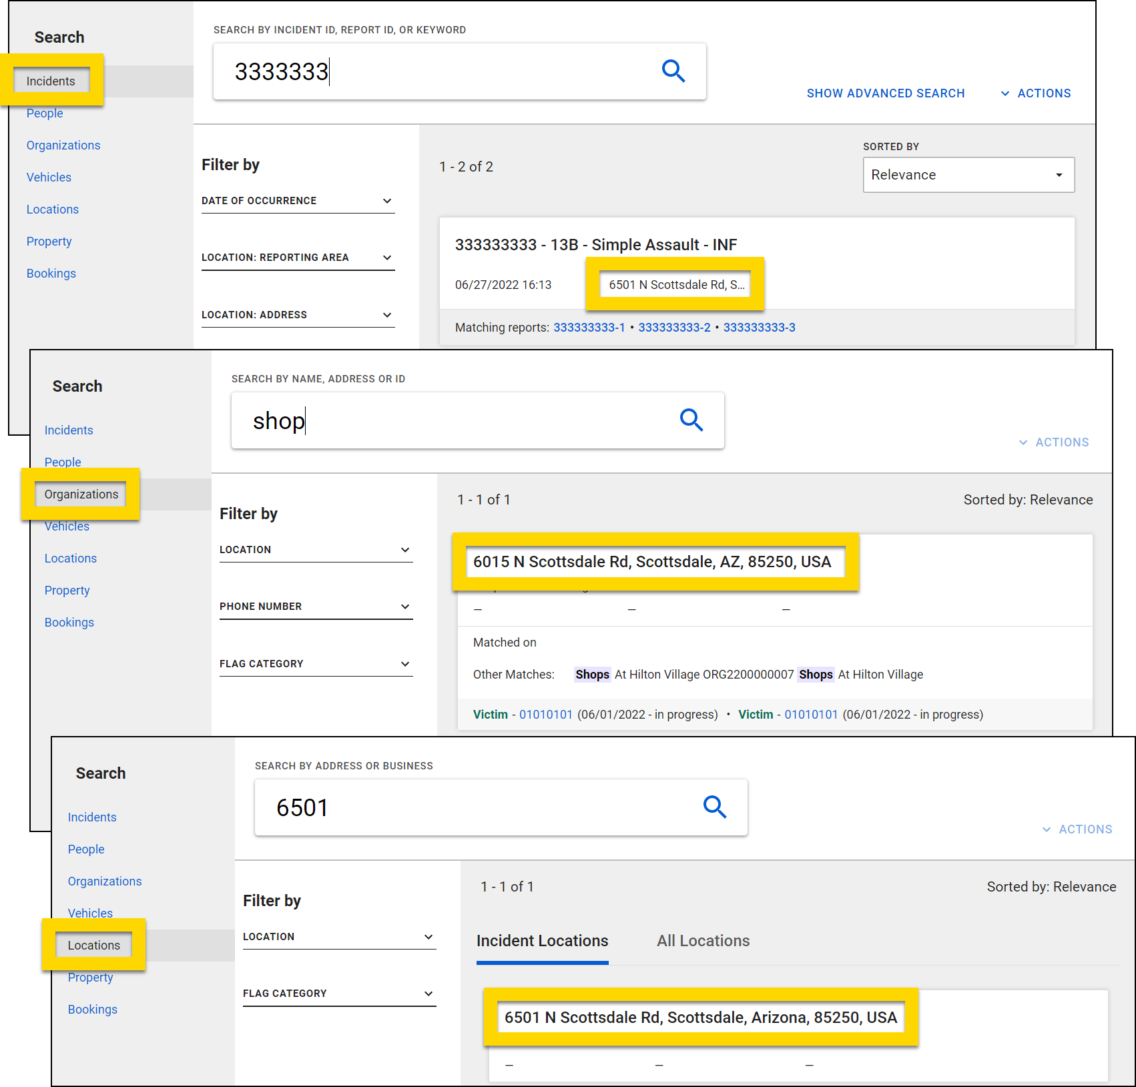1136x1087 pixels.
Task: Click inside the 6501 address search field
Action: [x=467, y=807]
